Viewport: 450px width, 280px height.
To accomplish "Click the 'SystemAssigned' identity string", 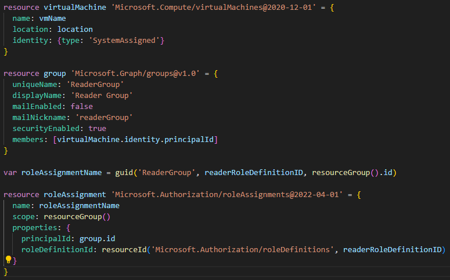I will click(124, 41).
